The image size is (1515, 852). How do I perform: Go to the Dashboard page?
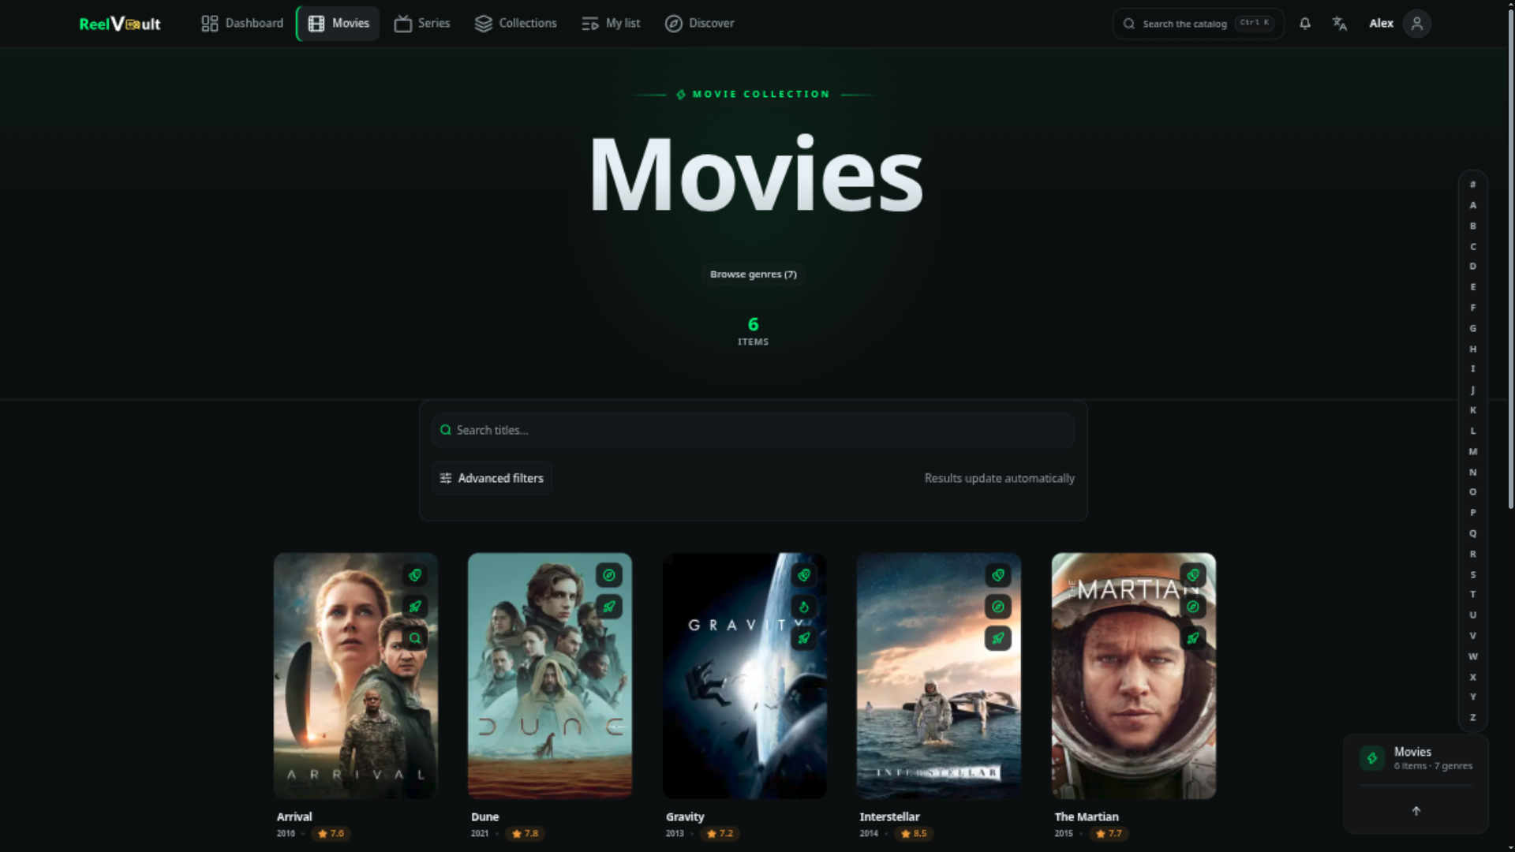242,24
